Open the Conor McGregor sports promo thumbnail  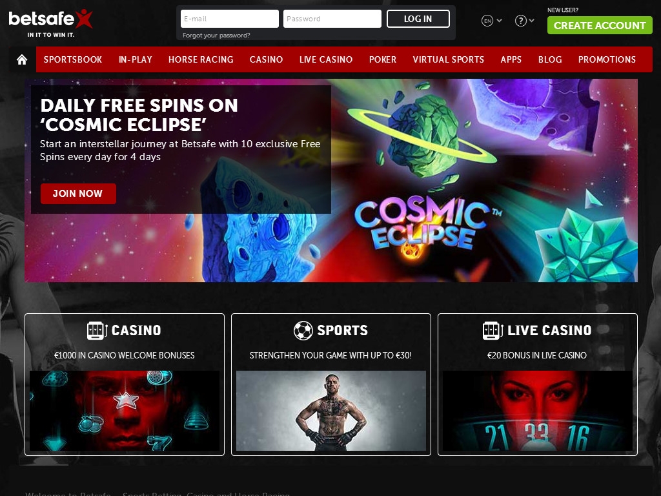[x=331, y=411]
